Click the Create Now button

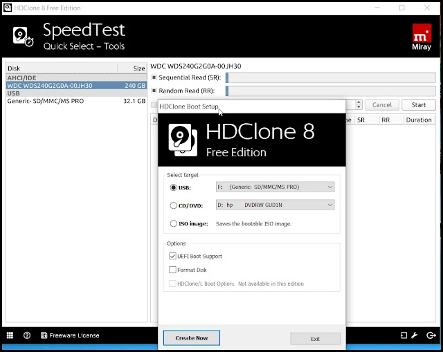[192, 338]
